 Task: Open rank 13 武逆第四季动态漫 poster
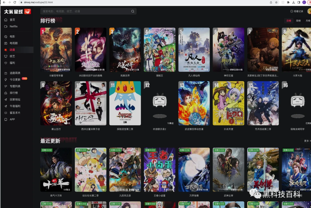[194, 103]
